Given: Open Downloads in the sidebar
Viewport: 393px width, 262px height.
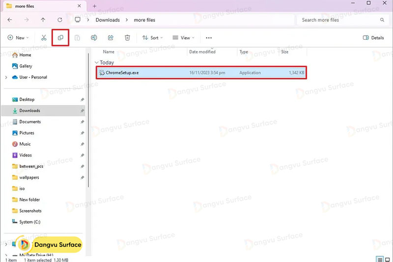Looking at the screenshot, I should tap(43, 110).
